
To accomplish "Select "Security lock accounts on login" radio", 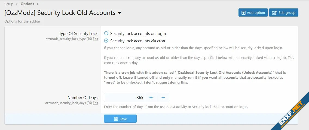I will (106, 33).
